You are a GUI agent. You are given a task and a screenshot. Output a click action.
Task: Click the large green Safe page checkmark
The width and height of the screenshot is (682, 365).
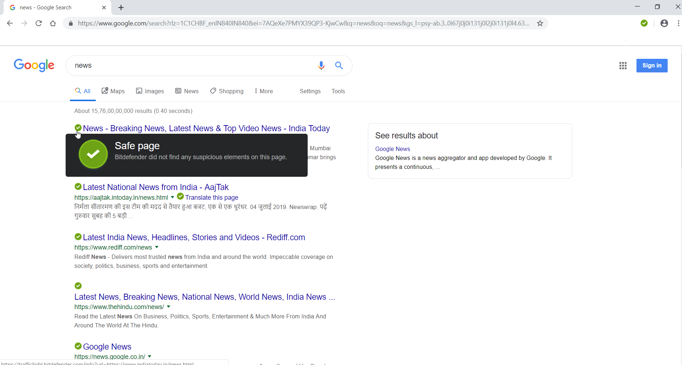93,154
